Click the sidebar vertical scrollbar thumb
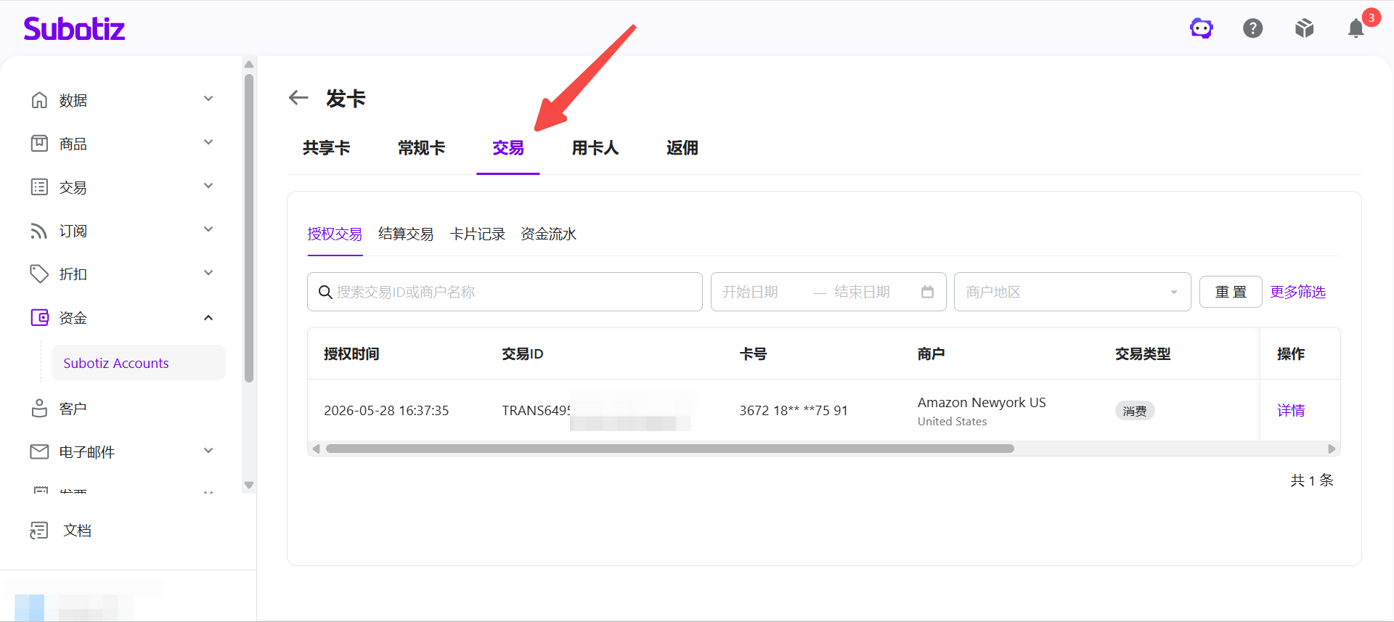Viewport: 1394px width, 622px height. [249, 228]
